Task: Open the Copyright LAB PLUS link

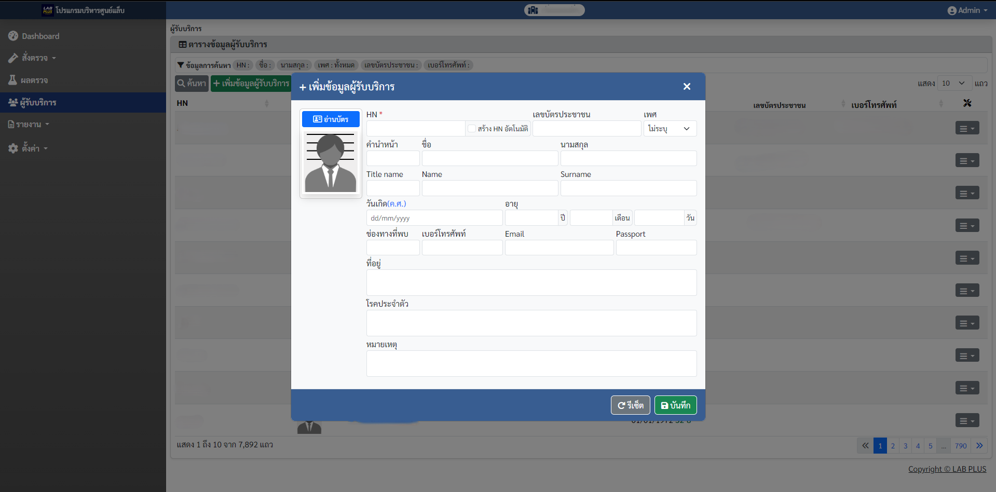Action: (947, 469)
